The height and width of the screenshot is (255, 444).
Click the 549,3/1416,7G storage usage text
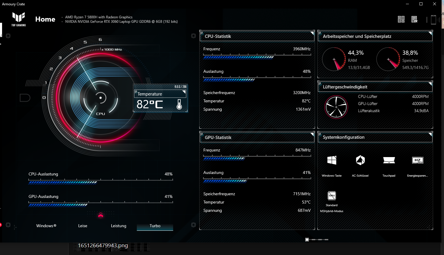point(415,67)
